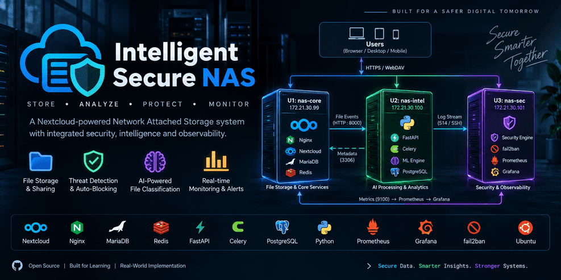The image size is (561, 280).
Task: Click the Threat Detection shield checkmark icon
Action: [93, 161]
